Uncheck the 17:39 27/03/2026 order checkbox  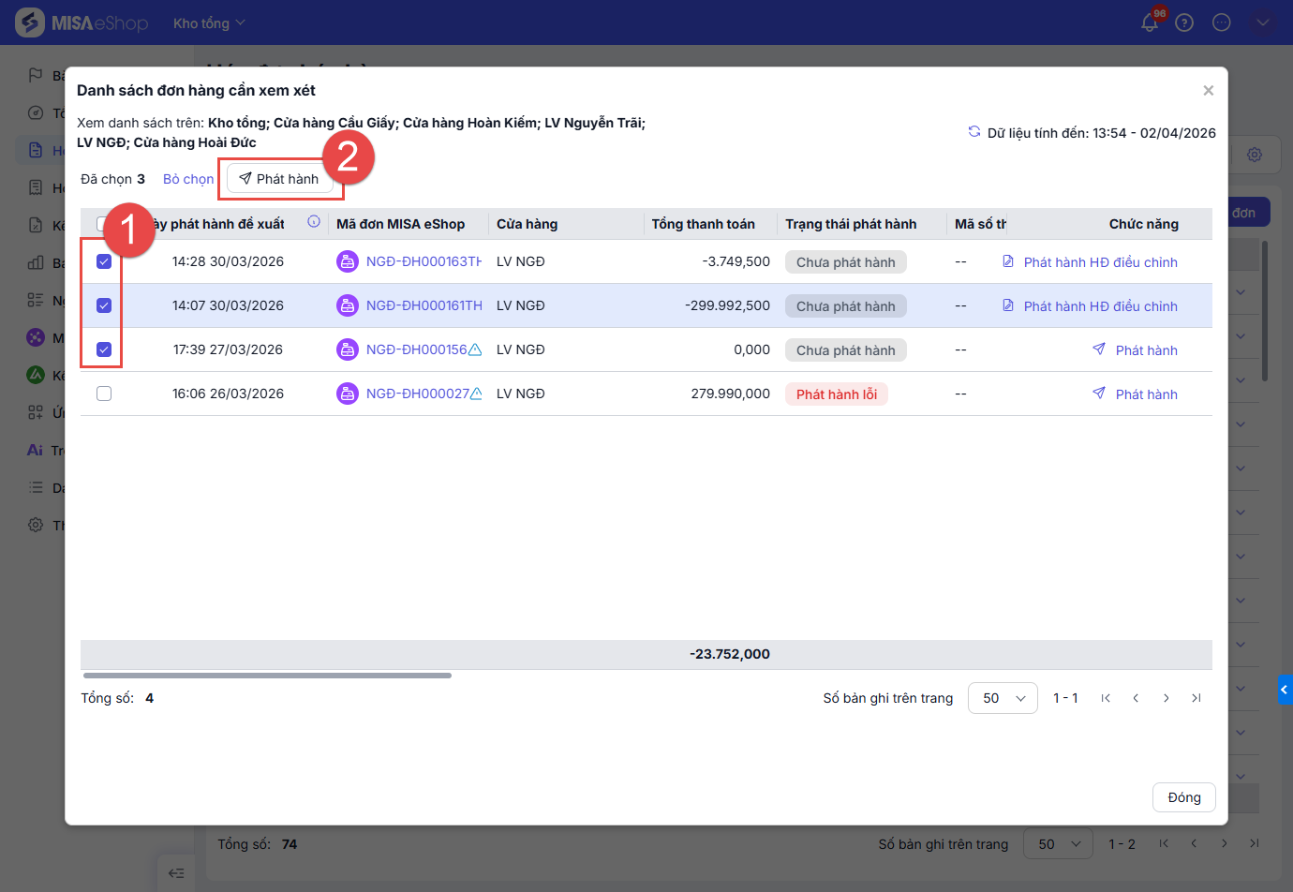coord(104,349)
